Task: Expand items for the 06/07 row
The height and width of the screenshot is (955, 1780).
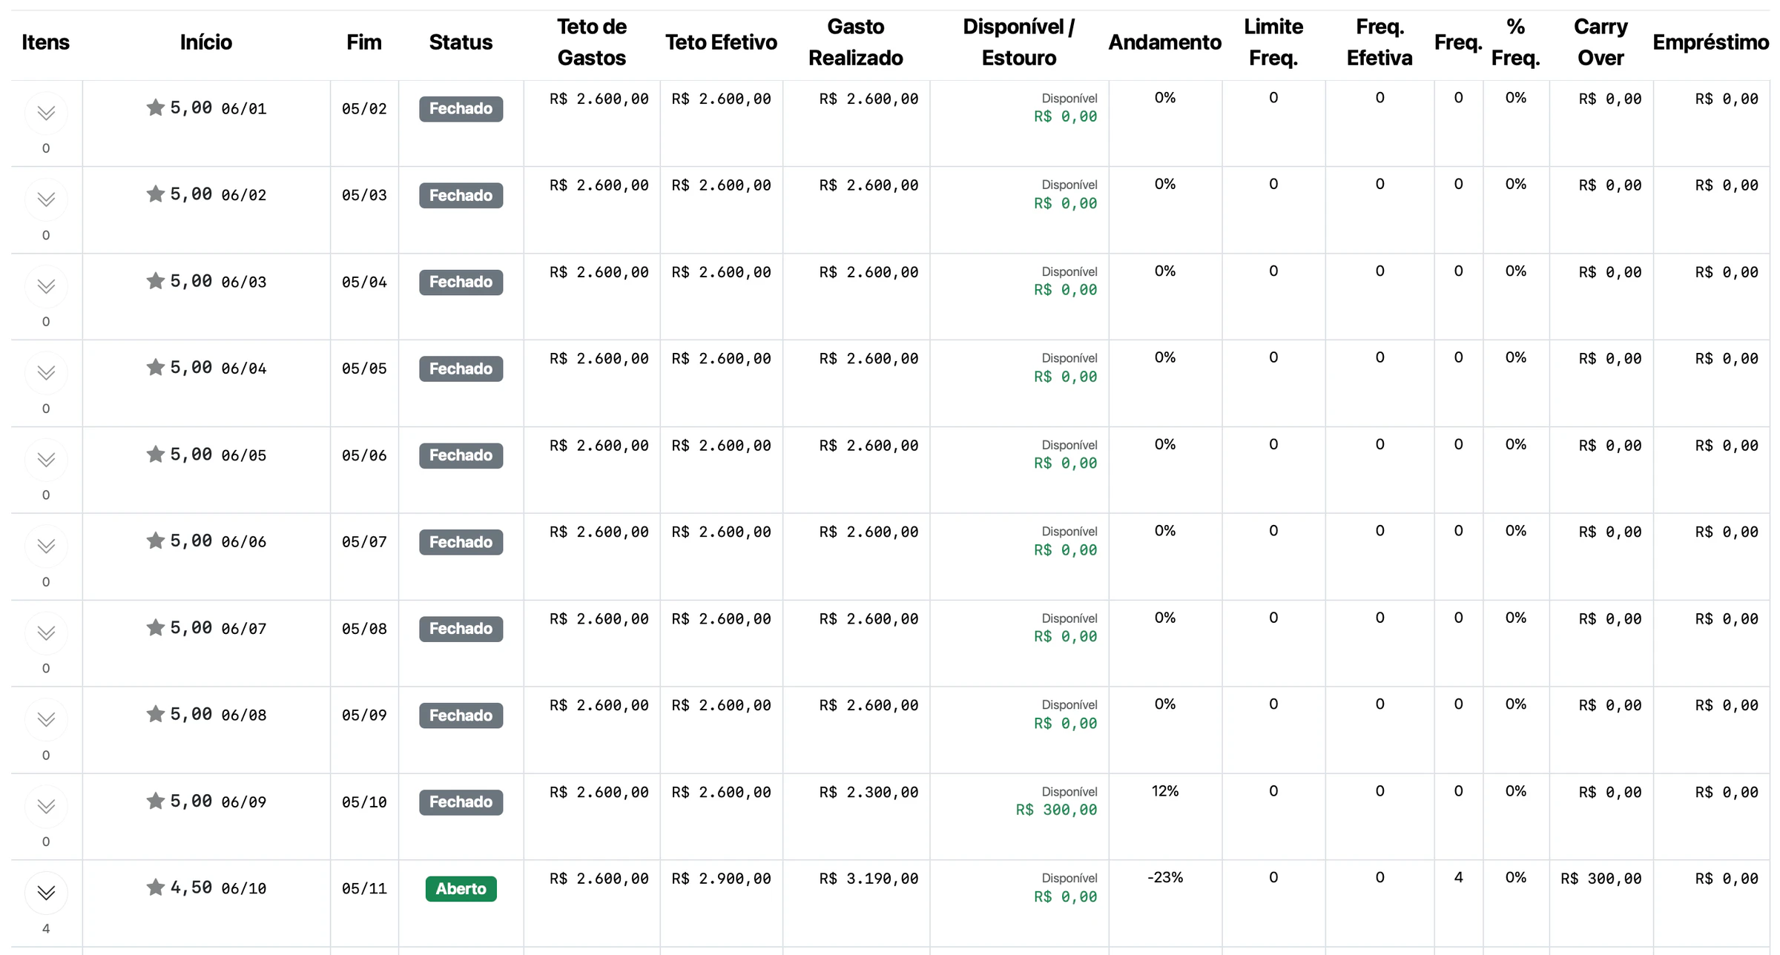Action: 46,633
